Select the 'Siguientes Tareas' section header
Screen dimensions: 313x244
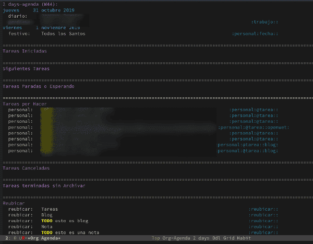26,69
